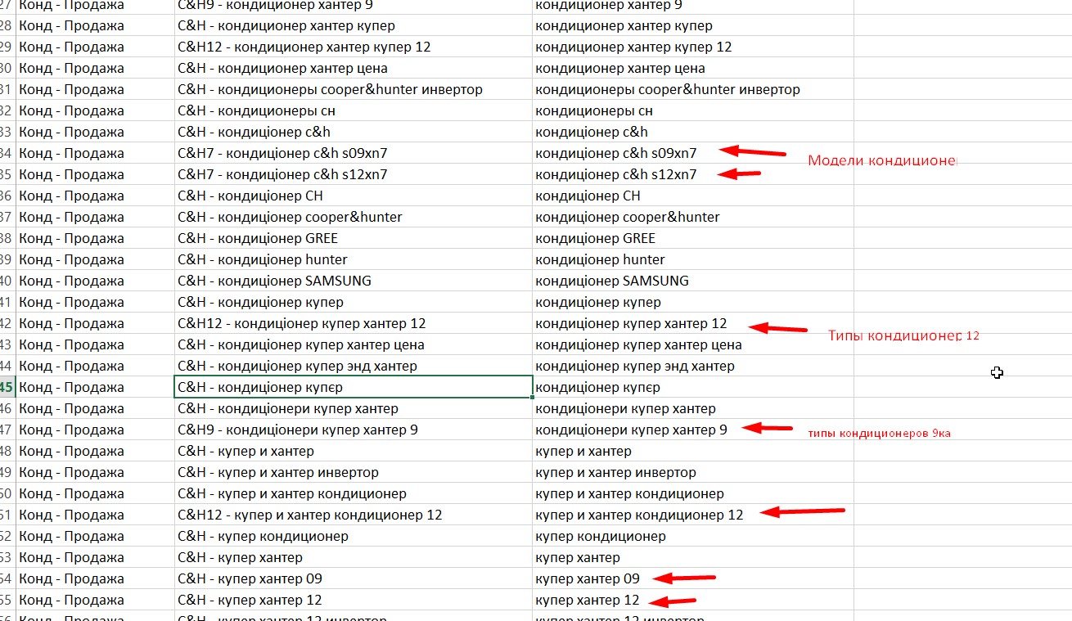The width and height of the screenshot is (1072, 621).
Task: Click the cell reading exactly 'кондиціонер купер хантер цена'
Action: coord(693,344)
